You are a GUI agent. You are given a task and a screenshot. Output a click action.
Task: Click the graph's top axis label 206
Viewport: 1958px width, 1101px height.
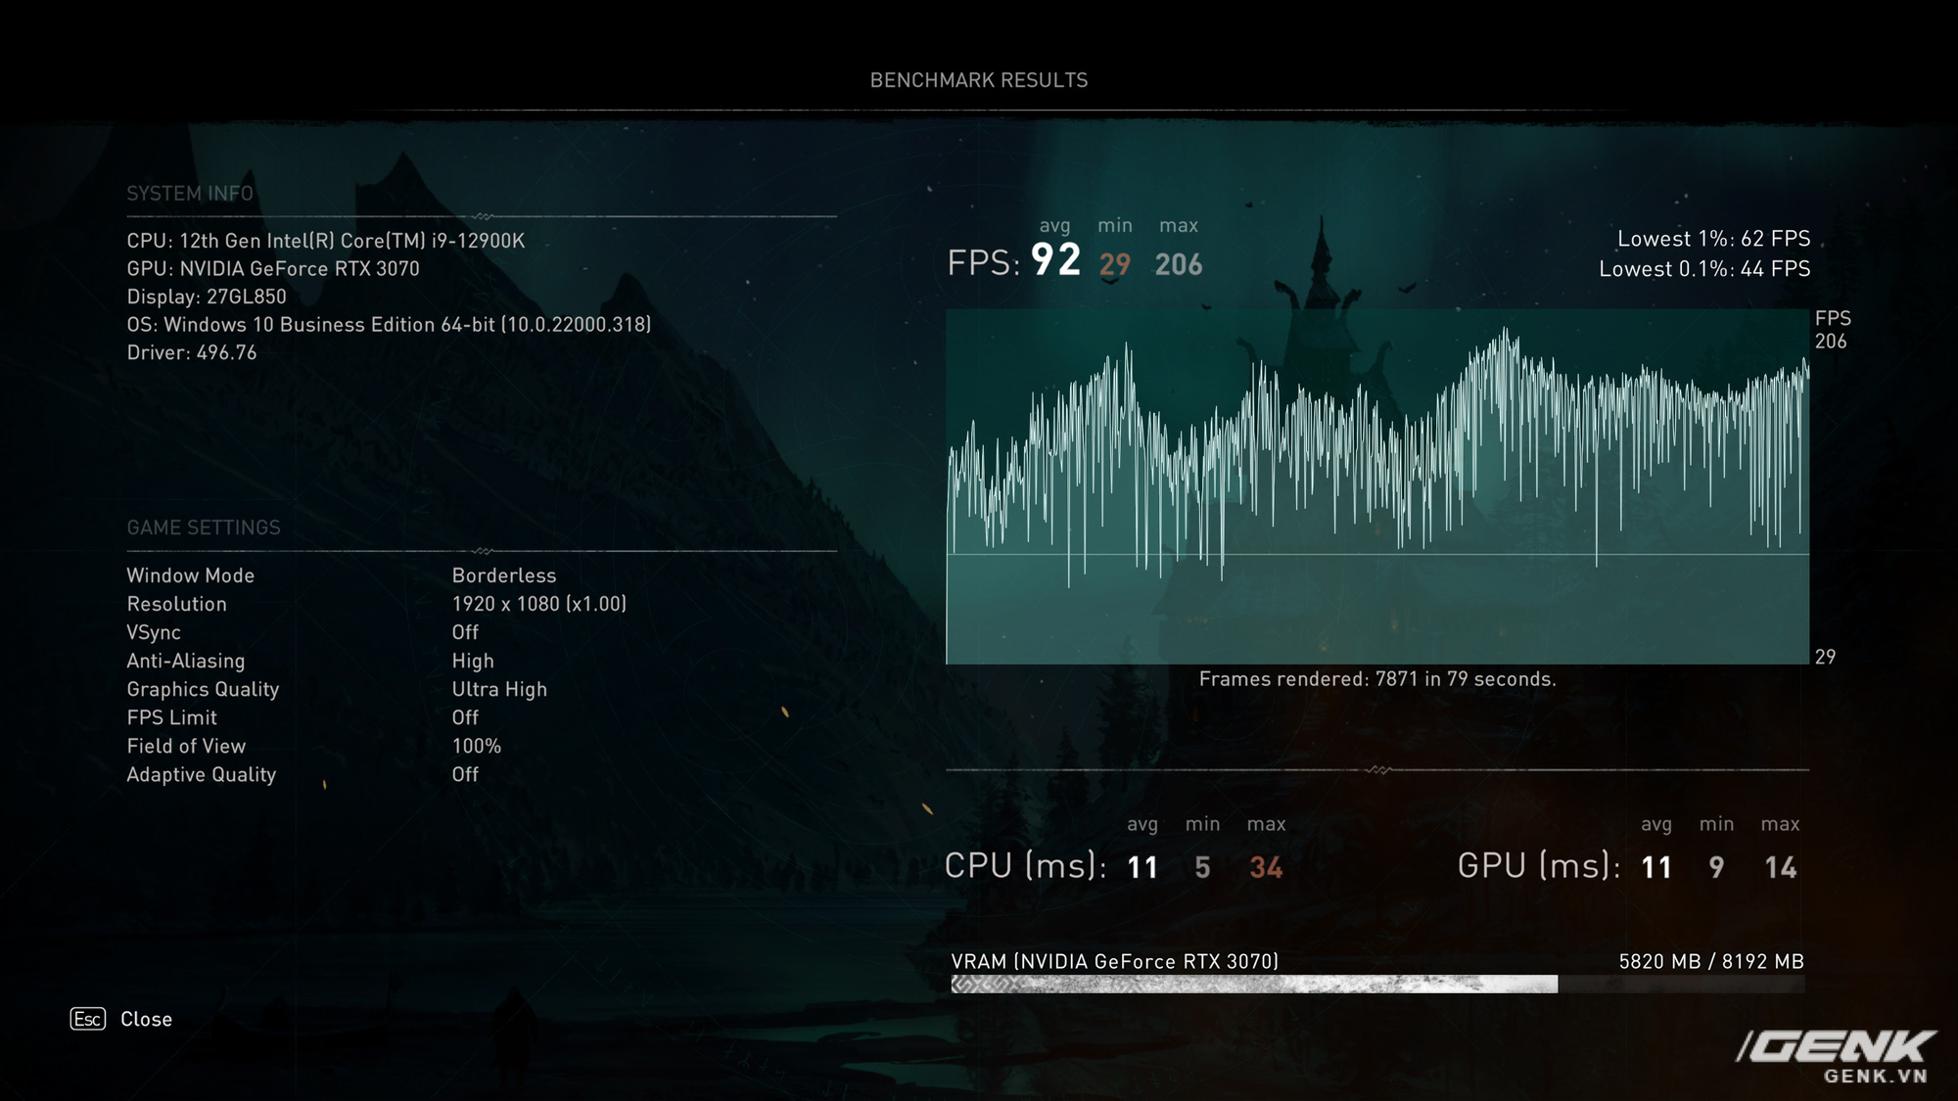tap(1831, 342)
